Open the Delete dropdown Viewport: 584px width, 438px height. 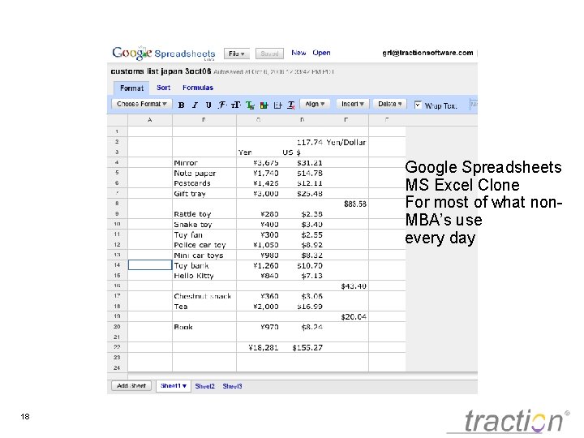(389, 104)
